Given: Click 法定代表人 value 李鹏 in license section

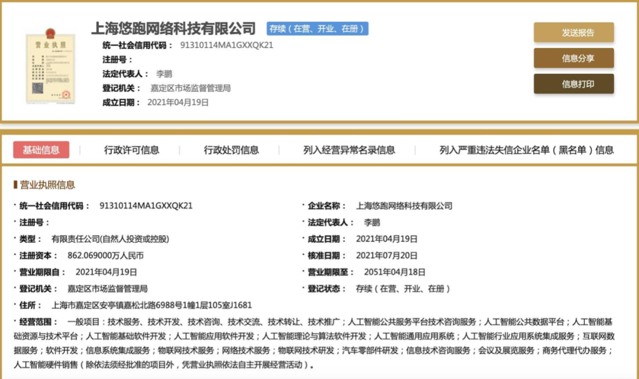Looking at the screenshot, I should point(372,223).
